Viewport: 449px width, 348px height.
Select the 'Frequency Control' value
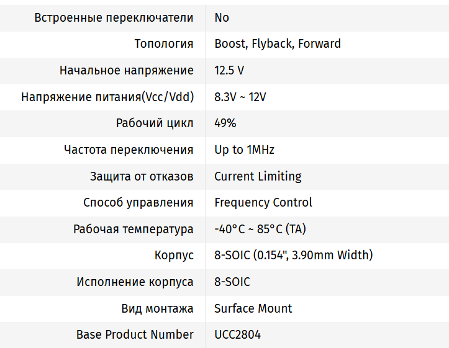(263, 202)
